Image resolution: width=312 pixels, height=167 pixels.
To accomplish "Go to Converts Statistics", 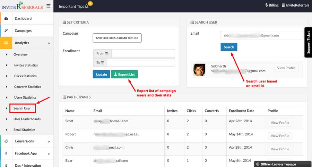I will tap(27, 87).
